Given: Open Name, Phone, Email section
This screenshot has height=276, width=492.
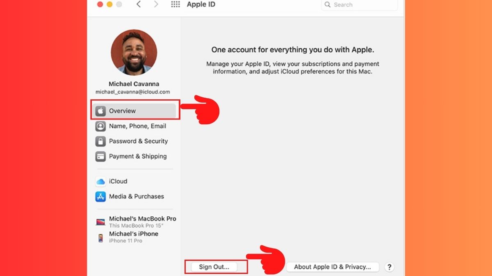Looking at the screenshot, I should (x=134, y=126).
